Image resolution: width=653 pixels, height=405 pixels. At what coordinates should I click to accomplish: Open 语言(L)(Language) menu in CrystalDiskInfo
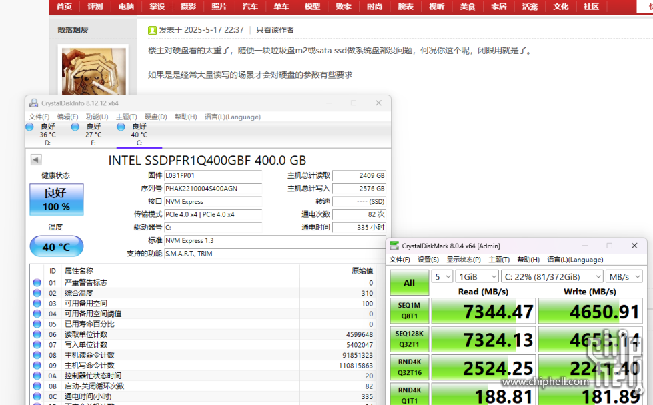(x=232, y=117)
